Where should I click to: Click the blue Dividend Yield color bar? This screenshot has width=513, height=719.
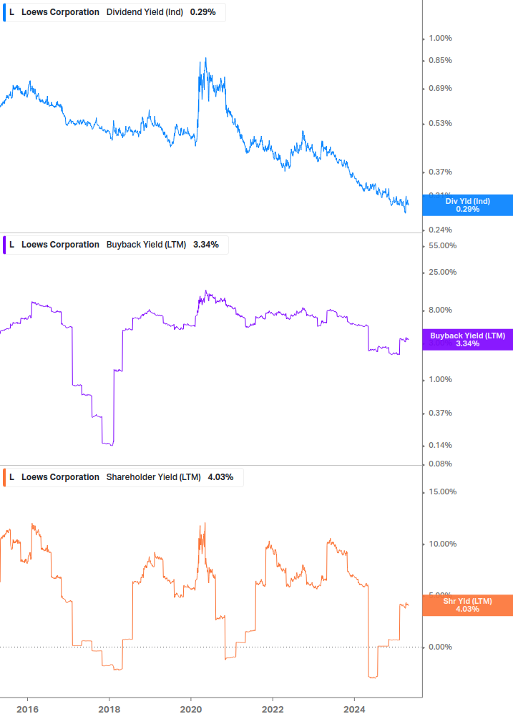point(4,12)
